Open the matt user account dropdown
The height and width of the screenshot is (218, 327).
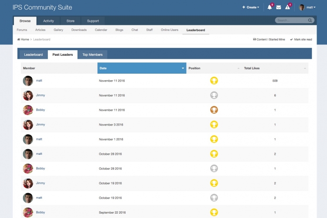coord(307,7)
